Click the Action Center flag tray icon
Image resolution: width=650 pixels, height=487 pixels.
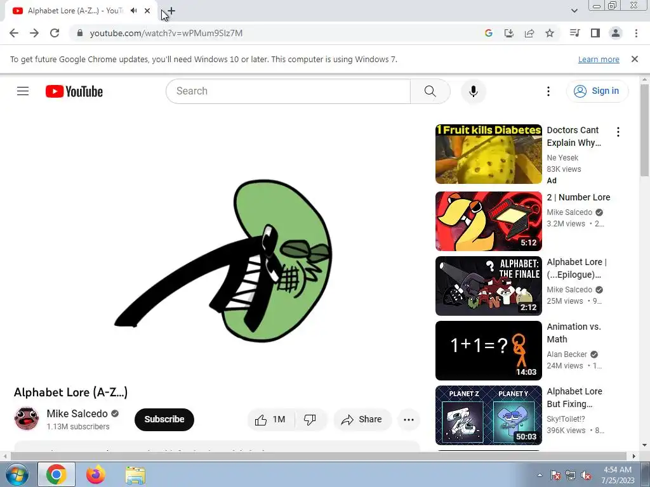pyautogui.click(x=555, y=475)
